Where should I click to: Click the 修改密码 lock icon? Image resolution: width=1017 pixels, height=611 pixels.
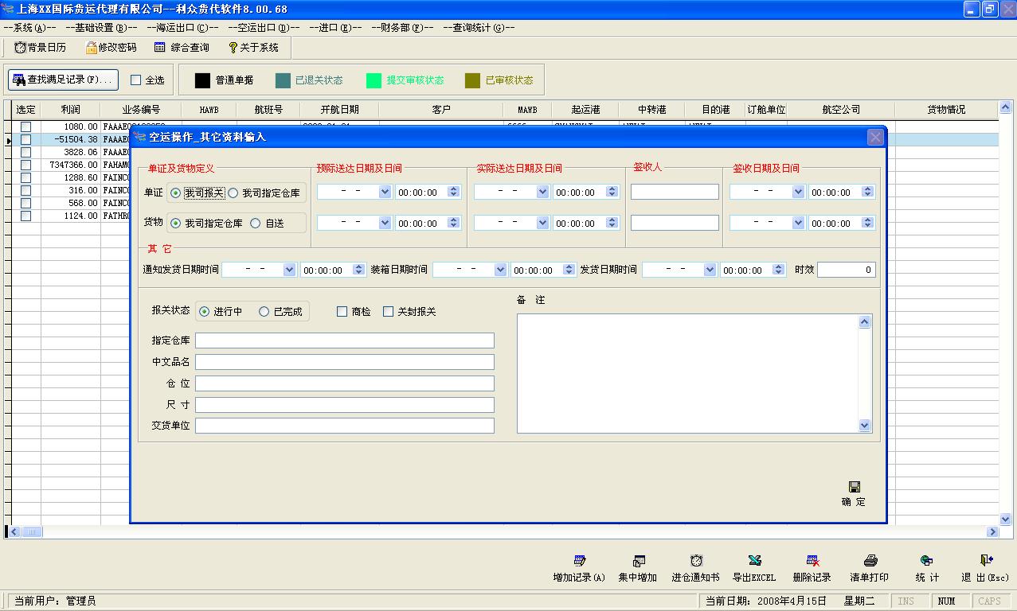point(91,48)
